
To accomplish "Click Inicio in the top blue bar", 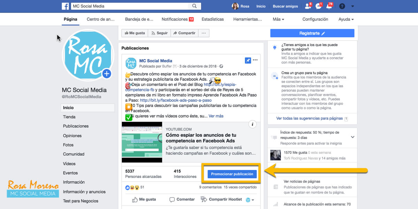I will (261, 6).
